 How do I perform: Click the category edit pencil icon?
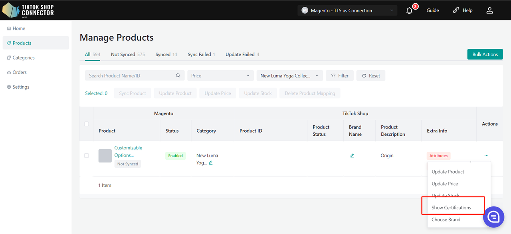point(210,163)
